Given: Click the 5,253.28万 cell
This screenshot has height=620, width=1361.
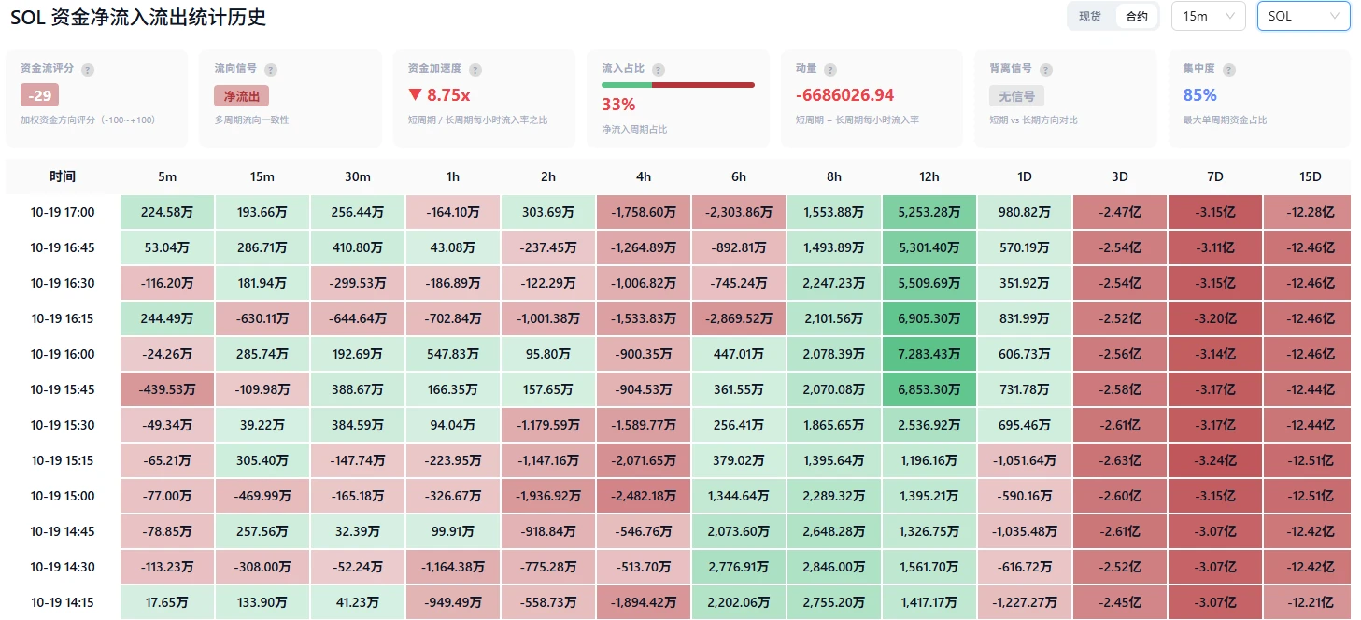Looking at the screenshot, I should coord(929,212).
